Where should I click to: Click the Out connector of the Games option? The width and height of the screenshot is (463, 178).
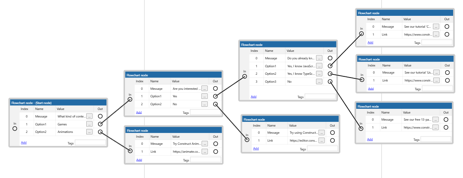(x=100, y=124)
